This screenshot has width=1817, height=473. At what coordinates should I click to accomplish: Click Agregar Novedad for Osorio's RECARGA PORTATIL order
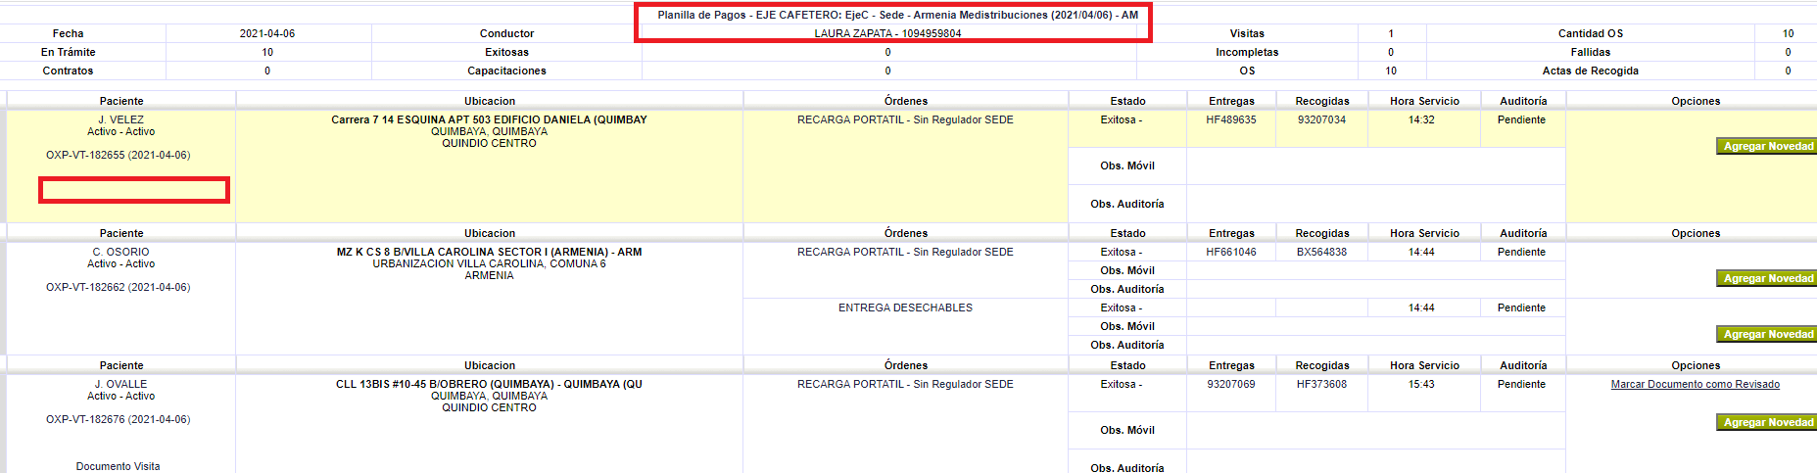pos(1766,278)
